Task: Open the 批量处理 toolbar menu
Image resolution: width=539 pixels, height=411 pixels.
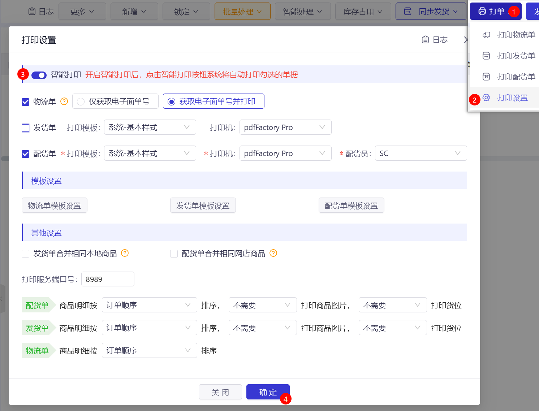Action: tap(242, 11)
